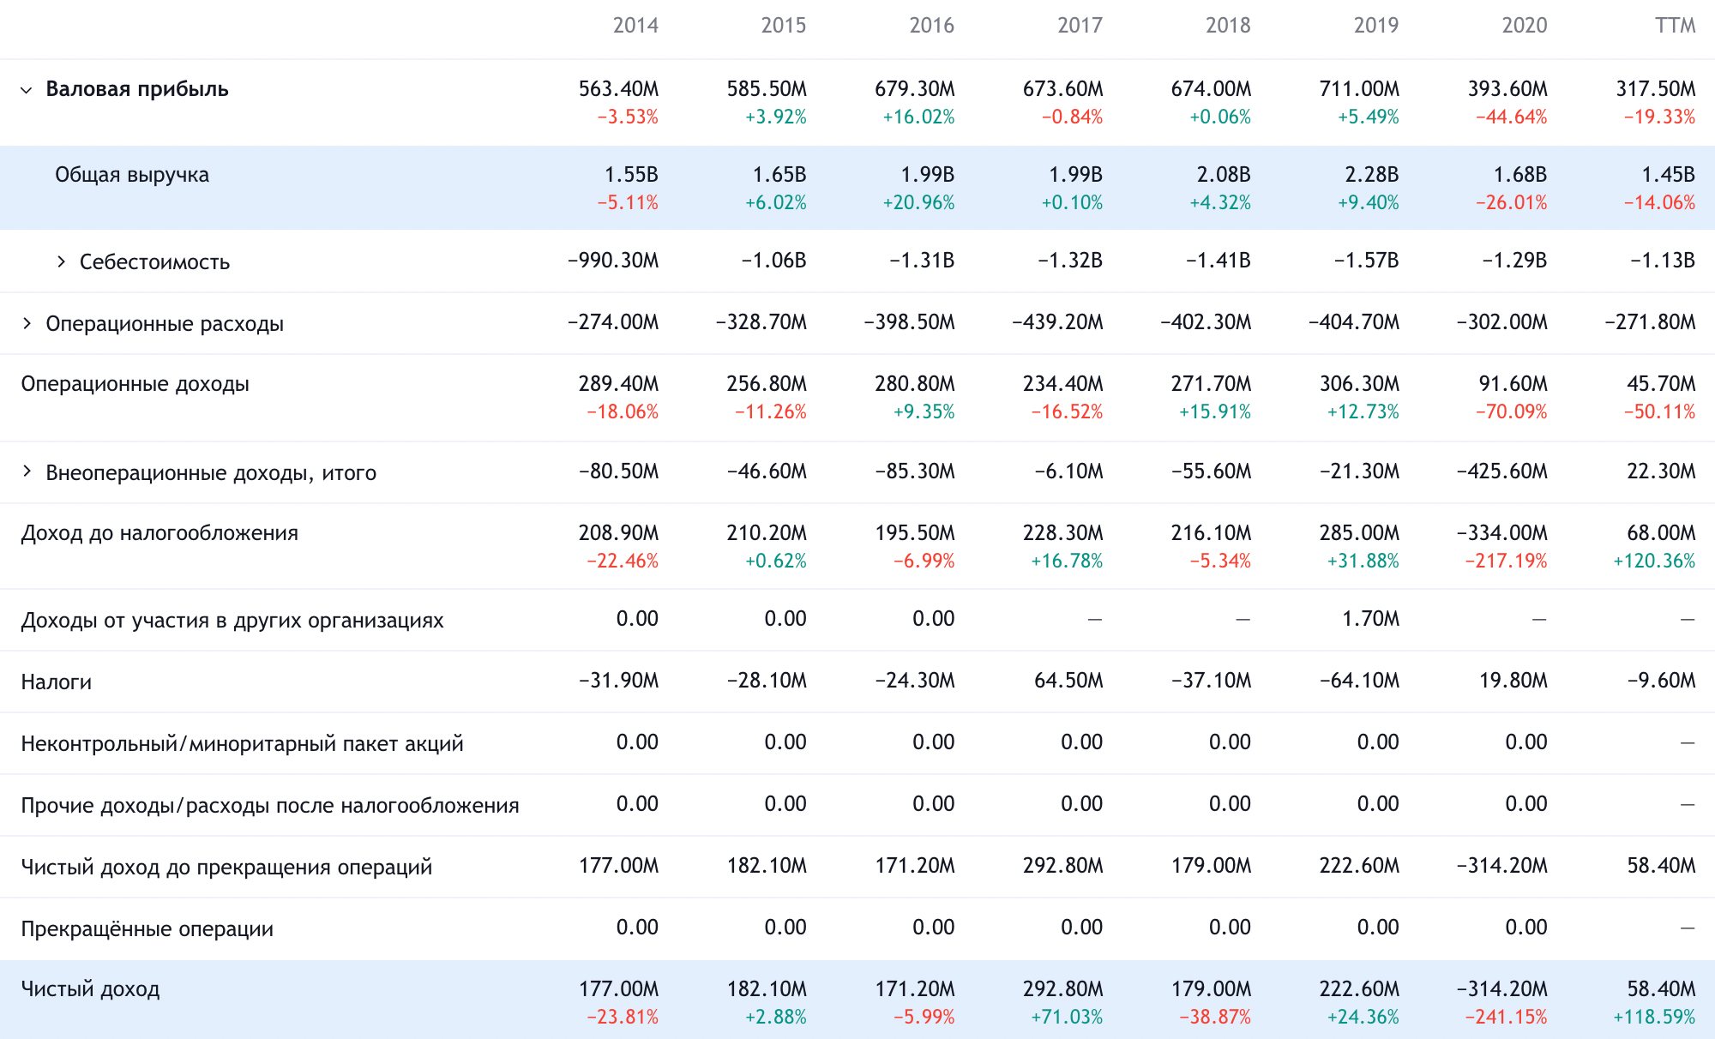1715x1039 pixels.
Task: Click taxes value 19.80M
Action: point(1513,681)
